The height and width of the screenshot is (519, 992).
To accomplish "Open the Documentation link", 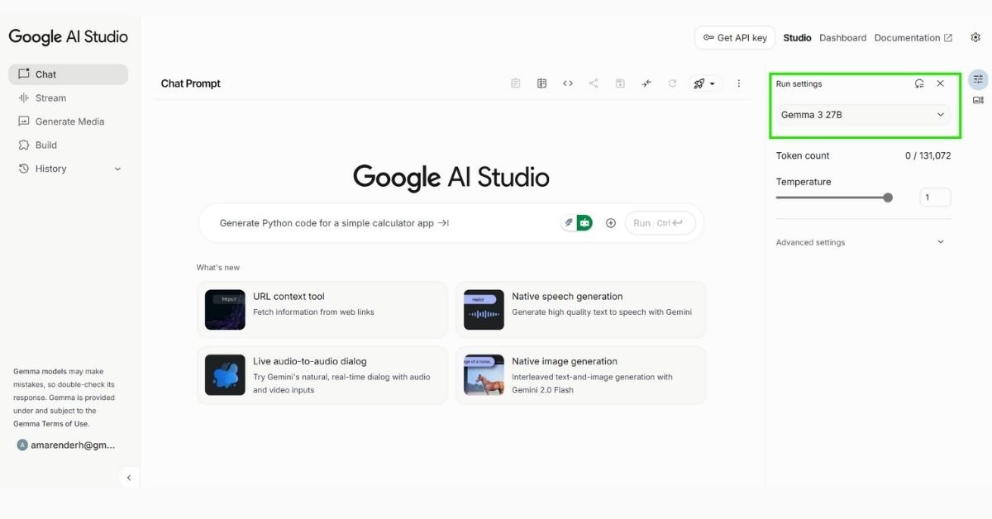I will [913, 38].
